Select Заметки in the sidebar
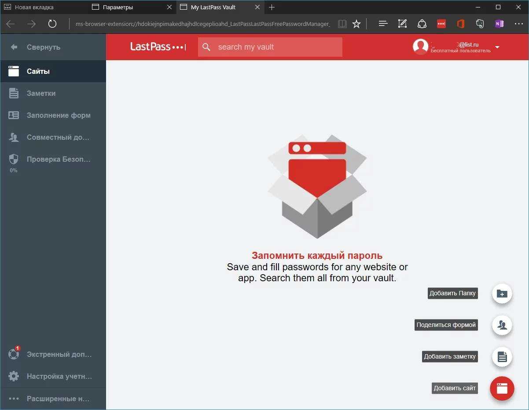 pyautogui.click(x=41, y=93)
